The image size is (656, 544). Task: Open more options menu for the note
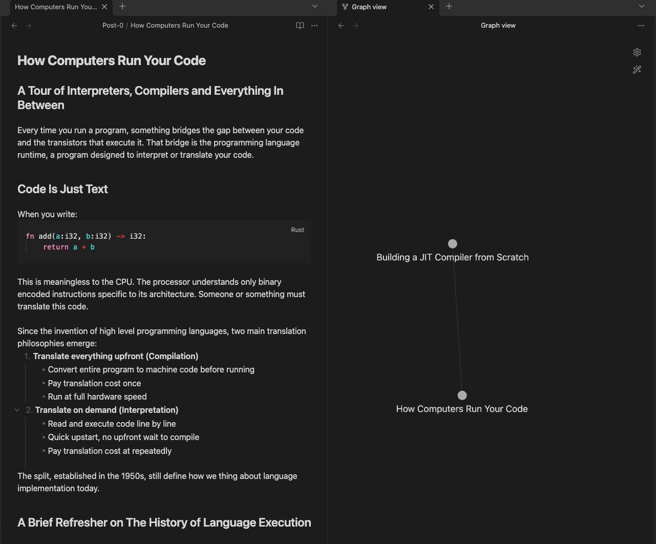[x=314, y=25]
